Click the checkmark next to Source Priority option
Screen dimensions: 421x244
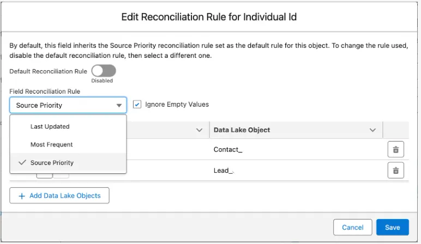click(22, 163)
